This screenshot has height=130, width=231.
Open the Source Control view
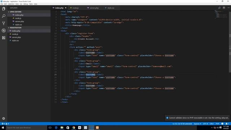click(x=4, y=23)
